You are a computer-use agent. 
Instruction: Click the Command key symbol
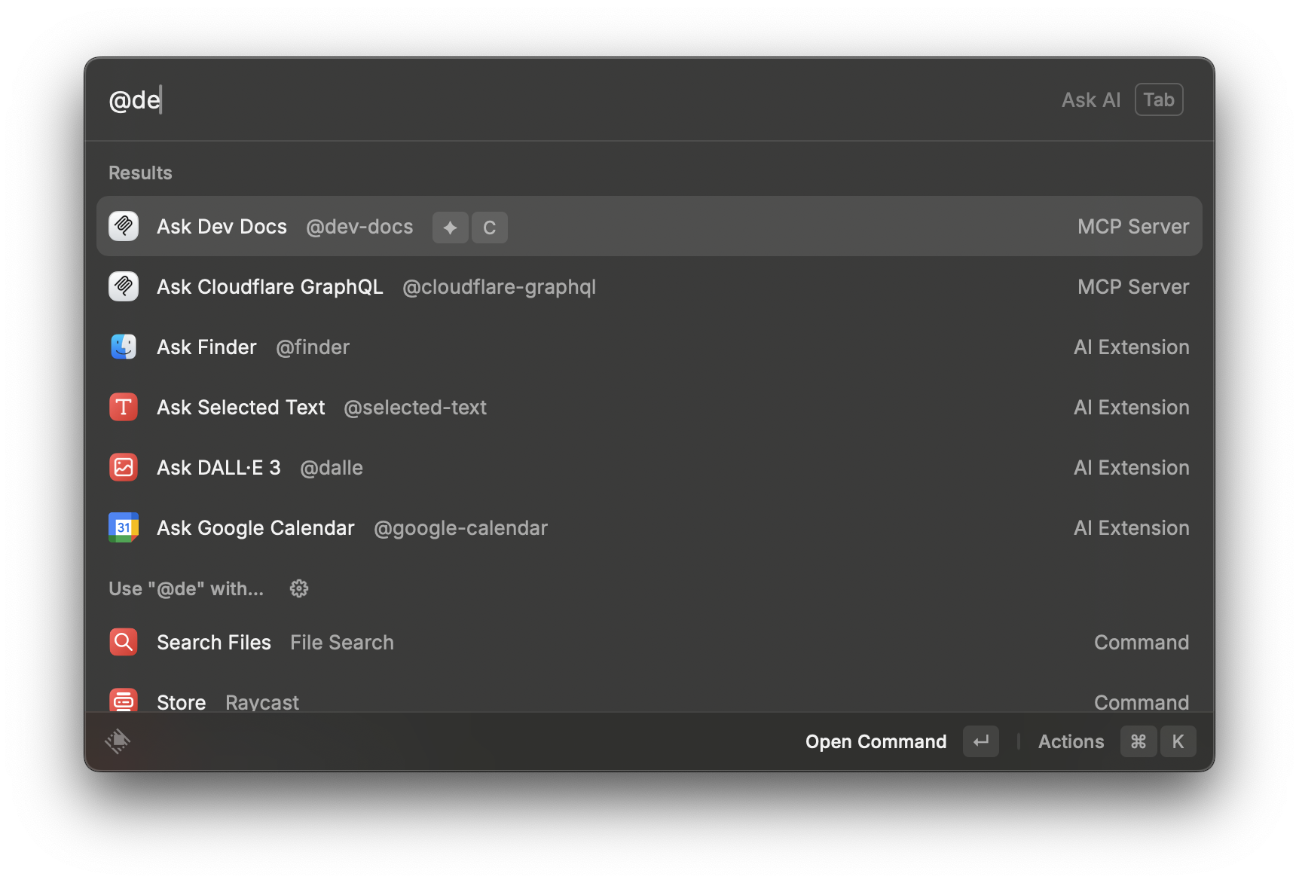point(1139,741)
